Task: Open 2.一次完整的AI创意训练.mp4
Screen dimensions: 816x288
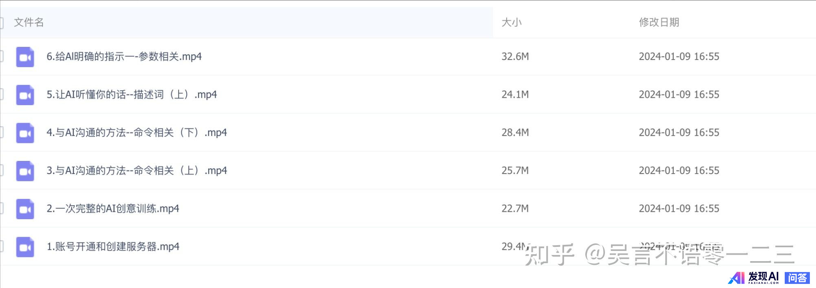Action: pyautogui.click(x=113, y=209)
